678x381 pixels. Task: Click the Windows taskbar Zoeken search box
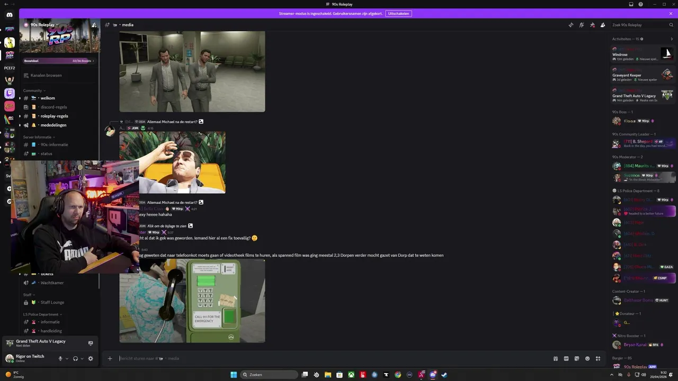pos(269,375)
